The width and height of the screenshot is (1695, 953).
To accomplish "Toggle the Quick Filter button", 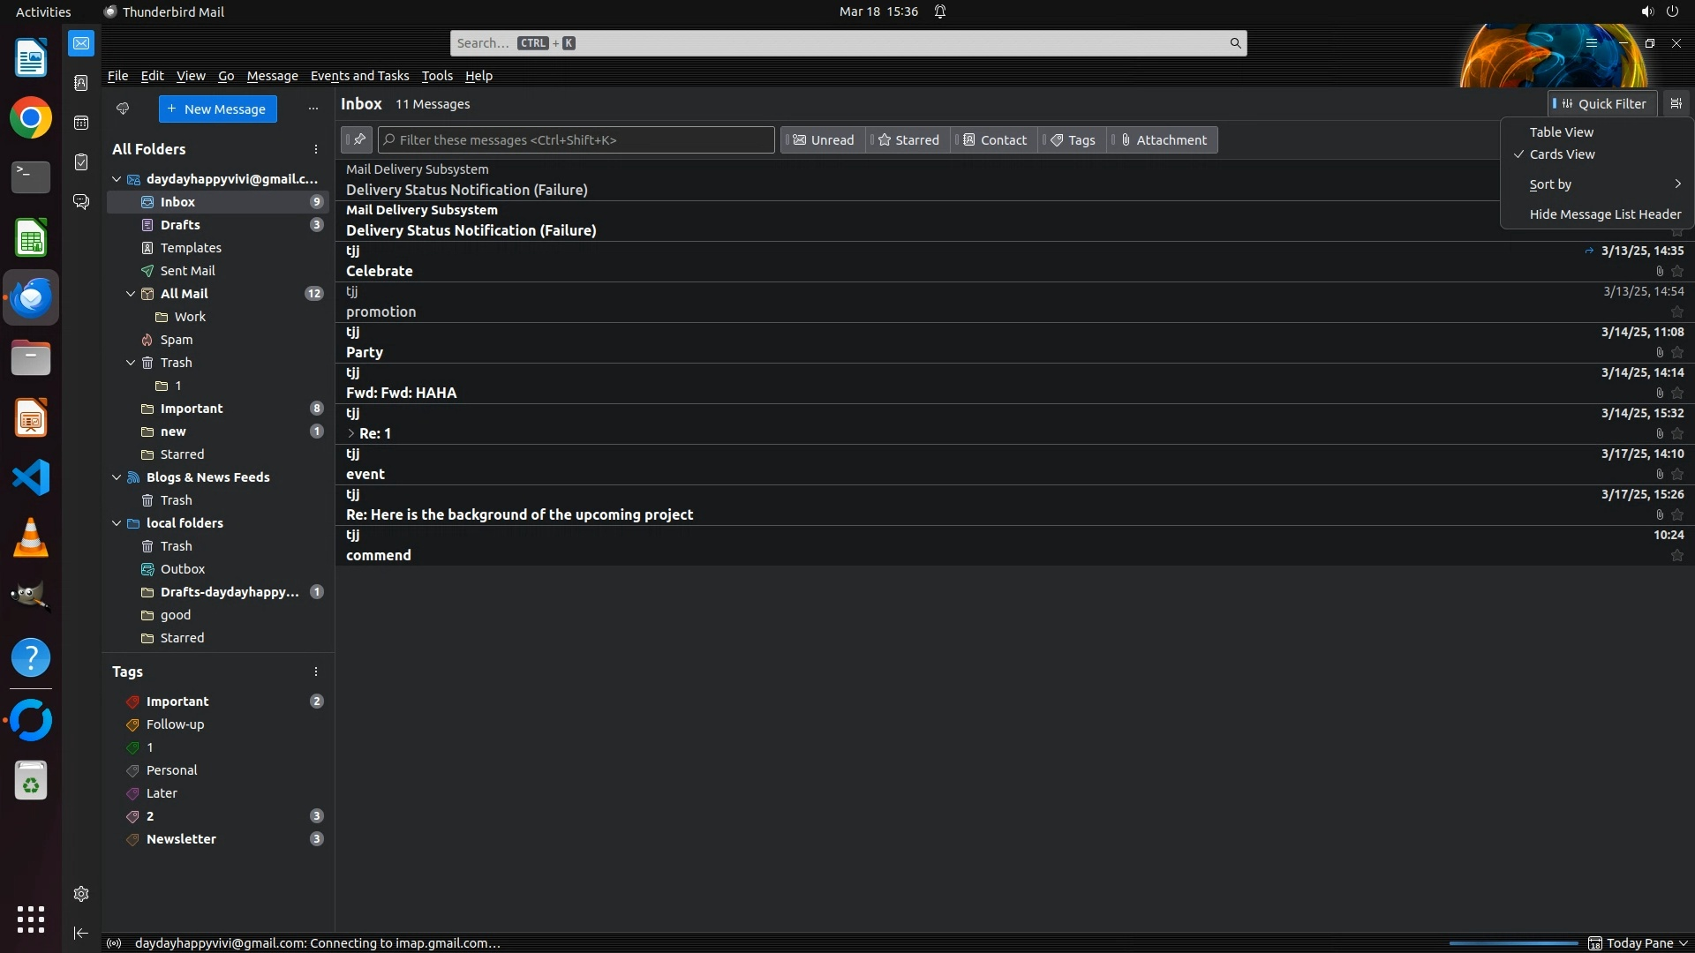I will tap(1601, 103).
